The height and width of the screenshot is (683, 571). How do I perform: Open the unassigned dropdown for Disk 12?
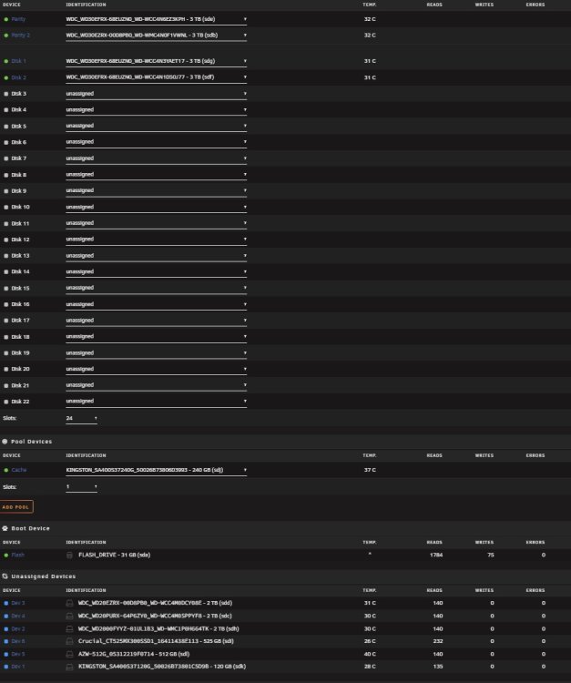[x=156, y=240]
